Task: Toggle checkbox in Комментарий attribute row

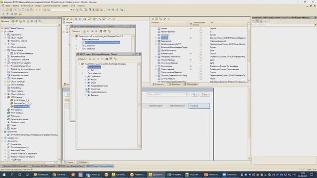Action: 201,53
